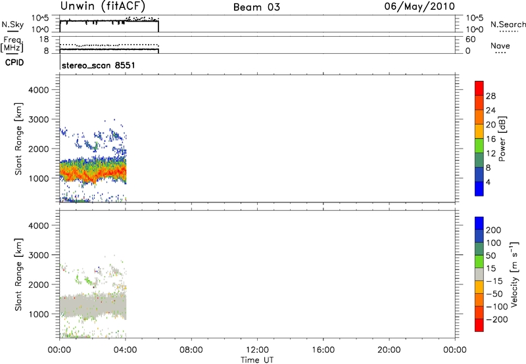Viewport: 526px width, 364px height.
Task: Click the '16' power colorbar value
Action: [x=490, y=139]
